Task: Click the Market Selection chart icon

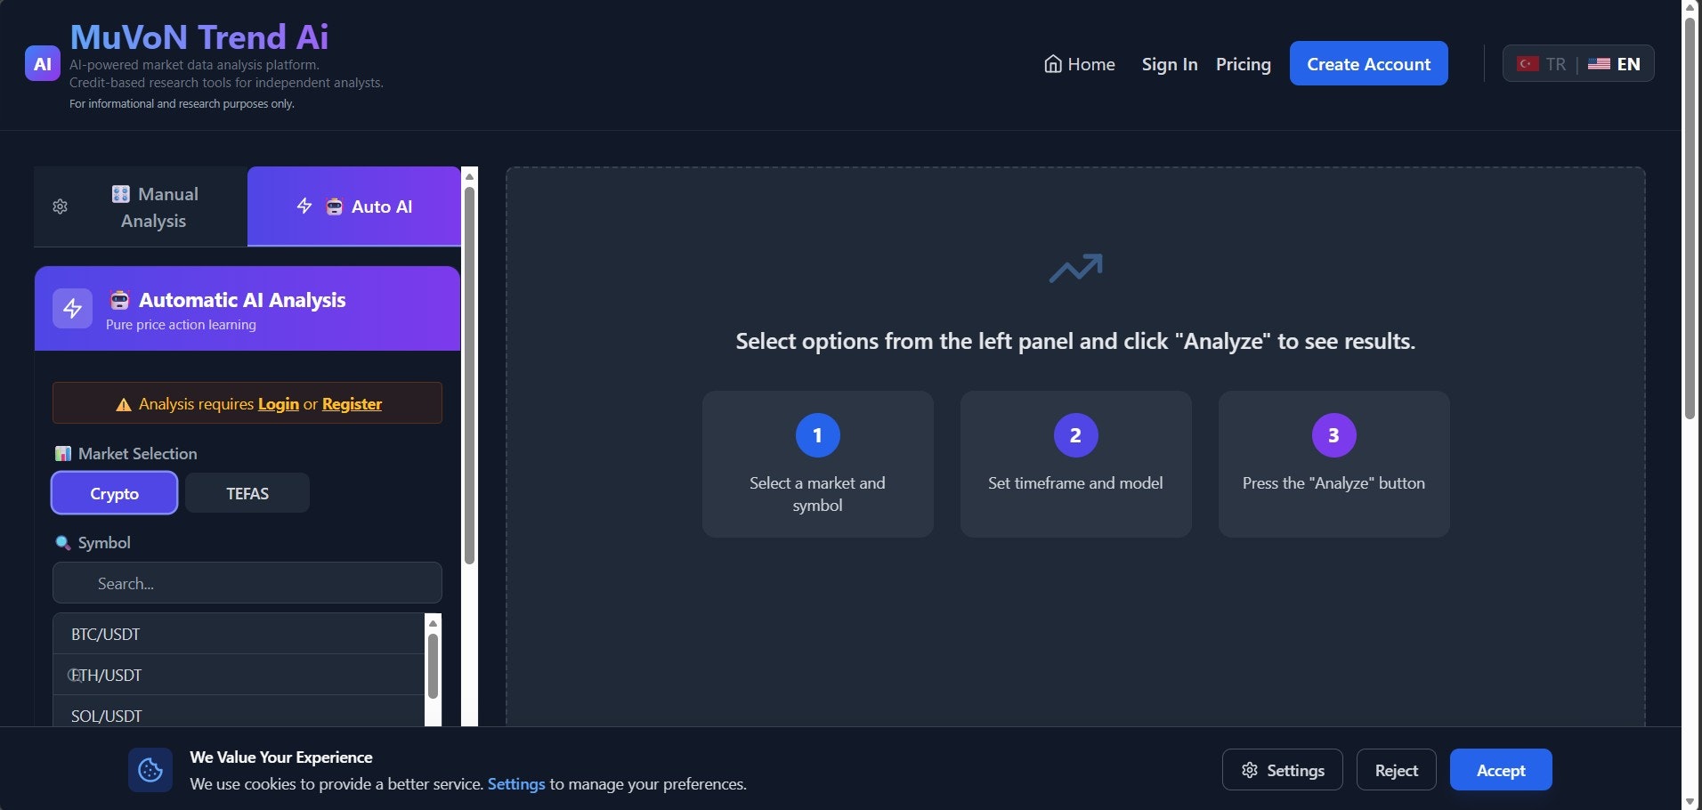Action: coord(63,454)
